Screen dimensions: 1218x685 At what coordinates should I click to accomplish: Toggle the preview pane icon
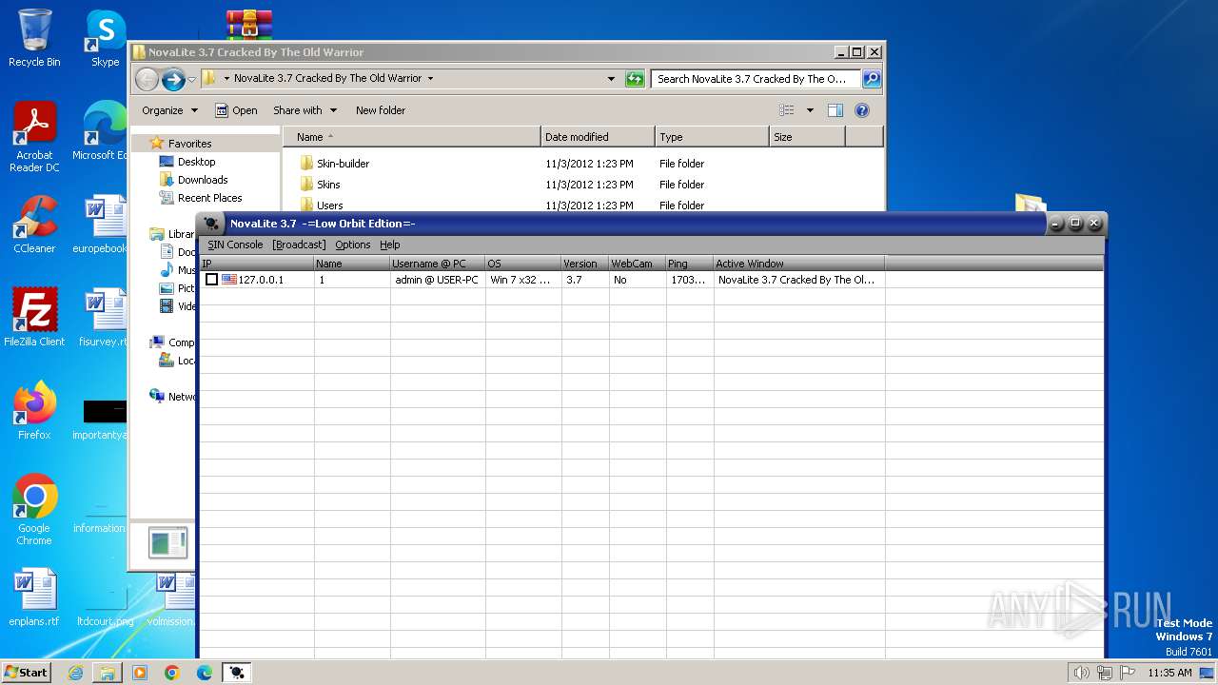(835, 110)
